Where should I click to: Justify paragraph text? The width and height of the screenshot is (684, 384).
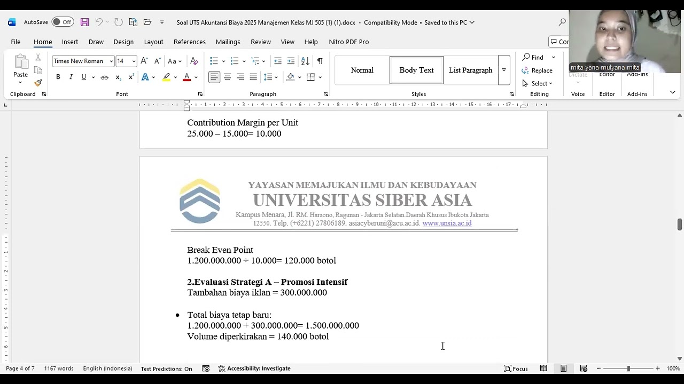tap(253, 77)
